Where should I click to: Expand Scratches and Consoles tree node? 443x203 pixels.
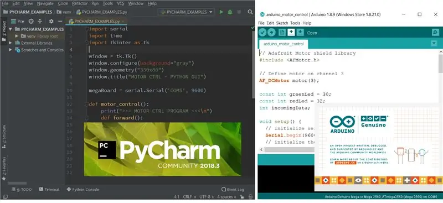(11, 50)
